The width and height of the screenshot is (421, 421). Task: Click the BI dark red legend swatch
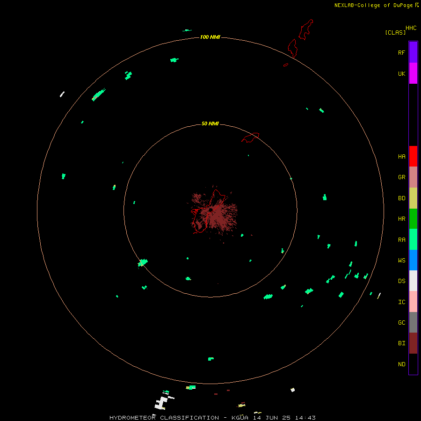coord(413,343)
